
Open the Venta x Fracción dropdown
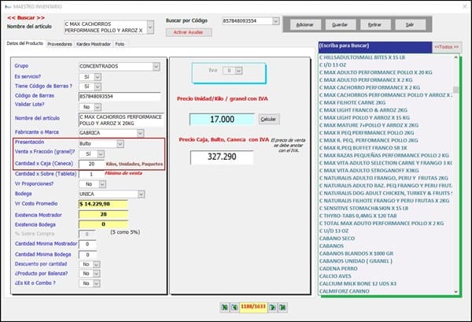(101, 154)
